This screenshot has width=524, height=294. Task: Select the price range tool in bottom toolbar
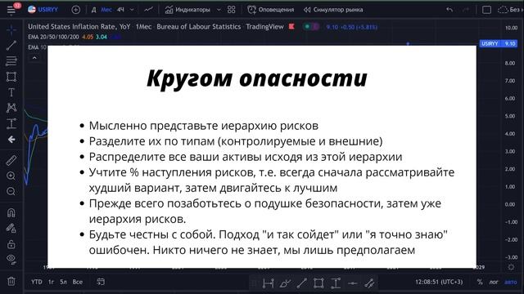[336, 283]
